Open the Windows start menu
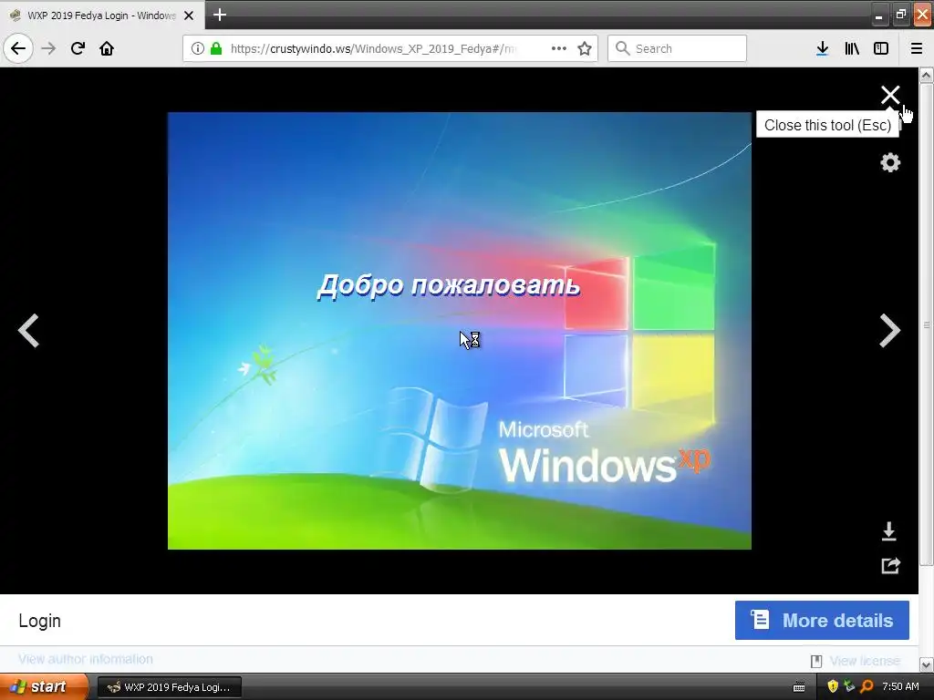Screen dimensions: 934x700 click(44, 686)
